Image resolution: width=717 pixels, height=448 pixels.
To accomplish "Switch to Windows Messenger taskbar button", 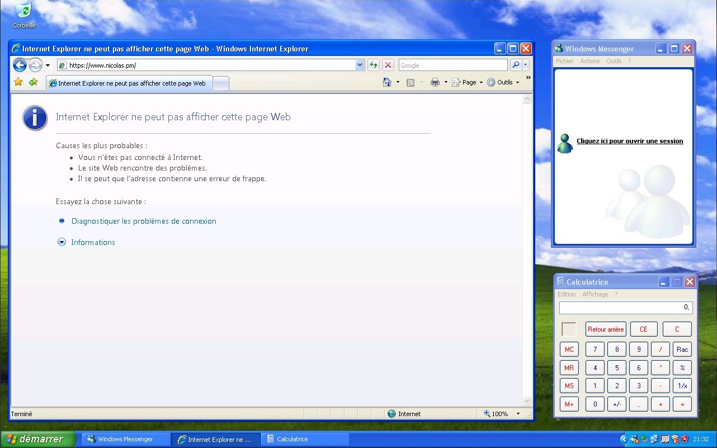I will (x=126, y=439).
